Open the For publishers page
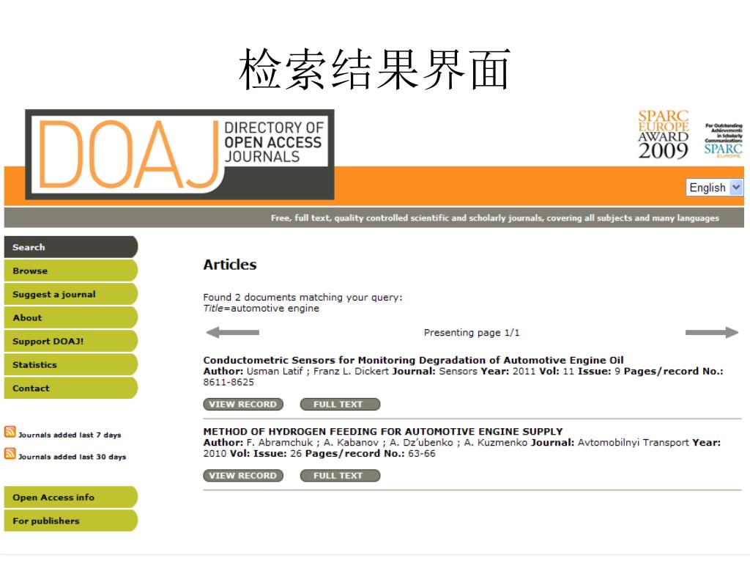Image resolution: width=750 pixels, height=563 pixels. 71,520
